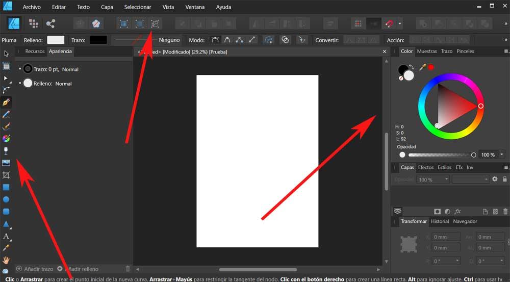
Task: Select the Corner tool
Action: pyautogui.click(x=6, y=90)
